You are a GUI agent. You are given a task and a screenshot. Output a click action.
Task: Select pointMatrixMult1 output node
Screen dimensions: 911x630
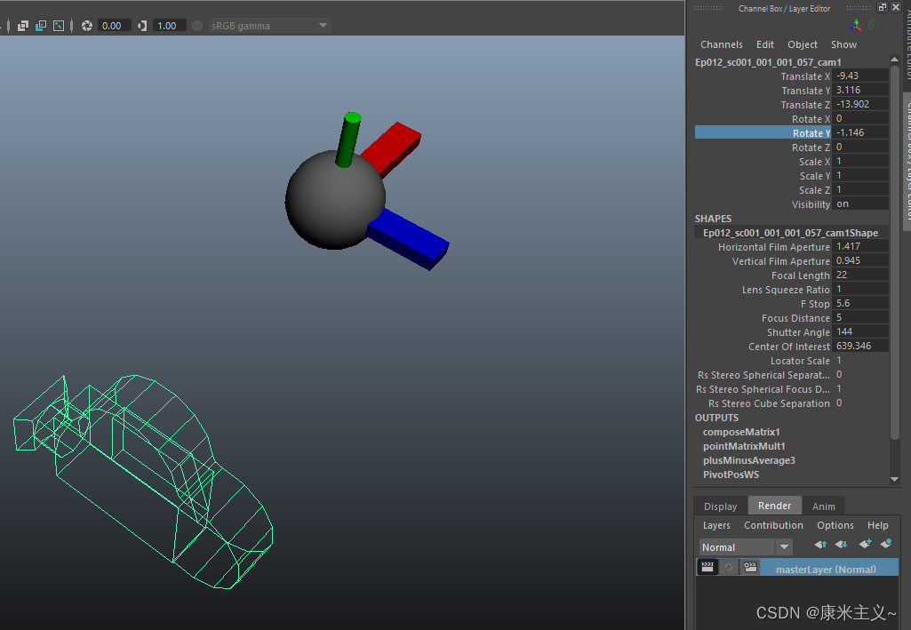pos(744,446)
